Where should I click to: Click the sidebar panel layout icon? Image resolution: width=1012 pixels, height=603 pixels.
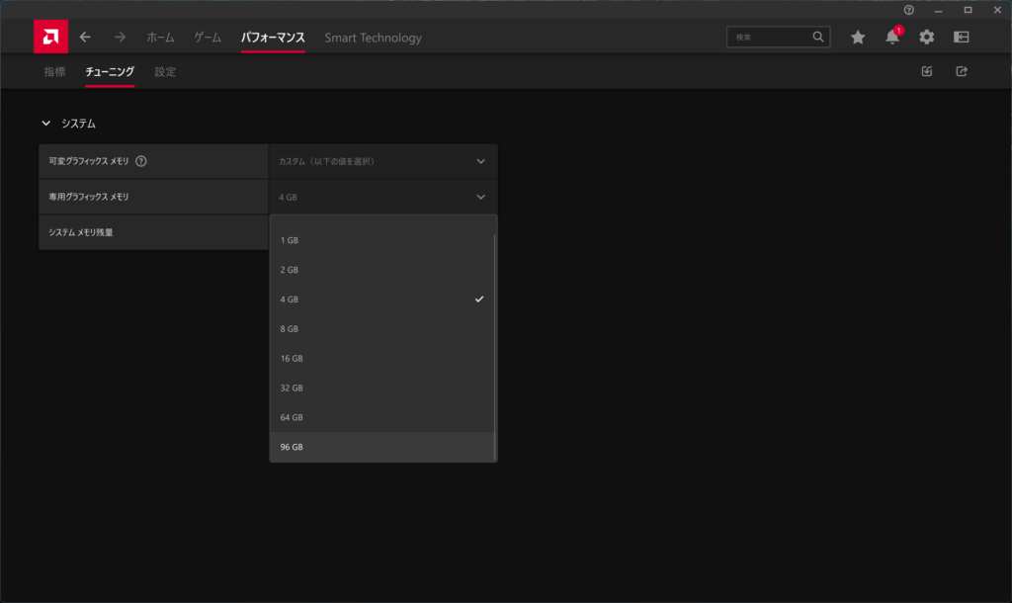pos(961,38)
